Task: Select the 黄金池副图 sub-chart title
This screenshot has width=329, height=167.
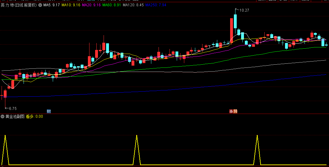Action: pyautogui.click(x=15, y=116)
